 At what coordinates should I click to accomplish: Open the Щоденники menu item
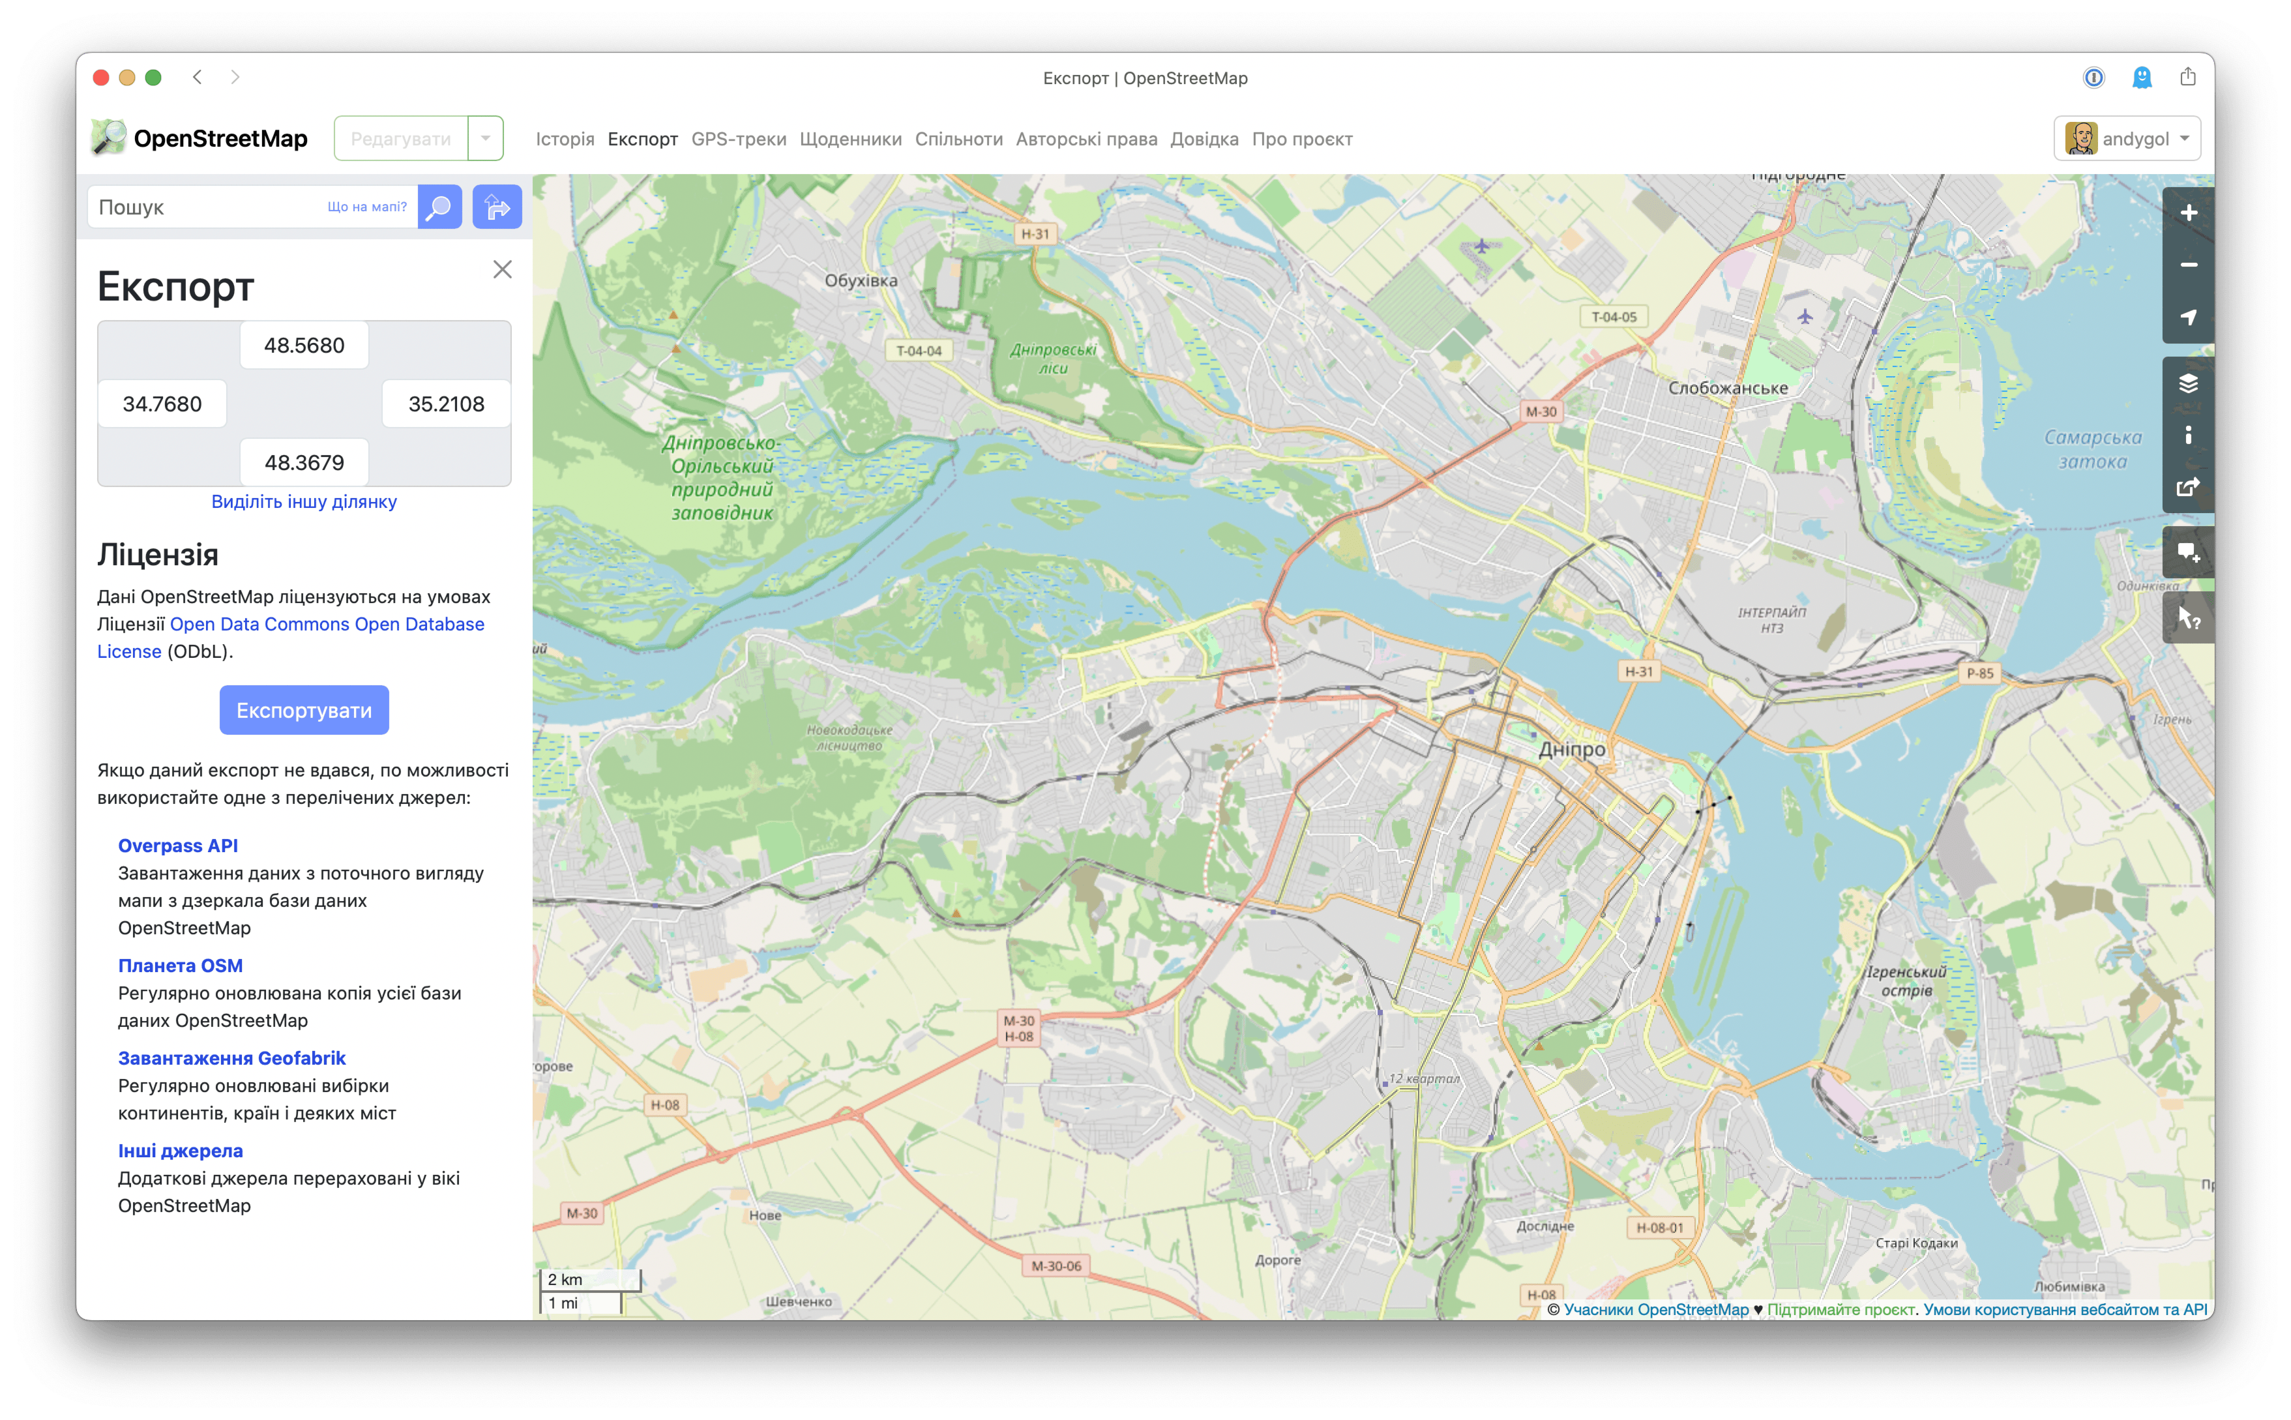coord(851,139)
